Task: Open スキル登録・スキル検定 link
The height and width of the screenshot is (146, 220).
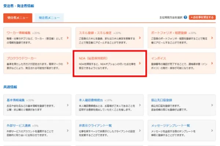Action: tap(95, 33)
